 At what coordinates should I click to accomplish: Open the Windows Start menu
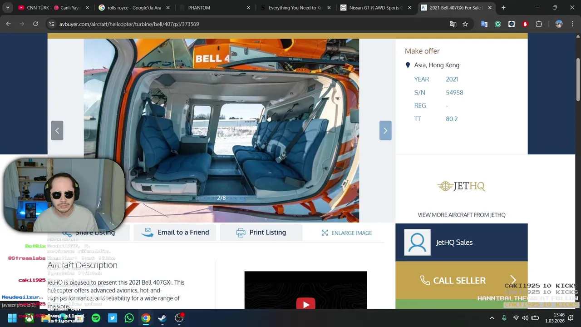12,318
